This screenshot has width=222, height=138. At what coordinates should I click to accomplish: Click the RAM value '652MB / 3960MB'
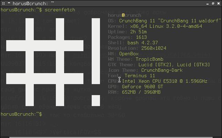coord(141,92)
